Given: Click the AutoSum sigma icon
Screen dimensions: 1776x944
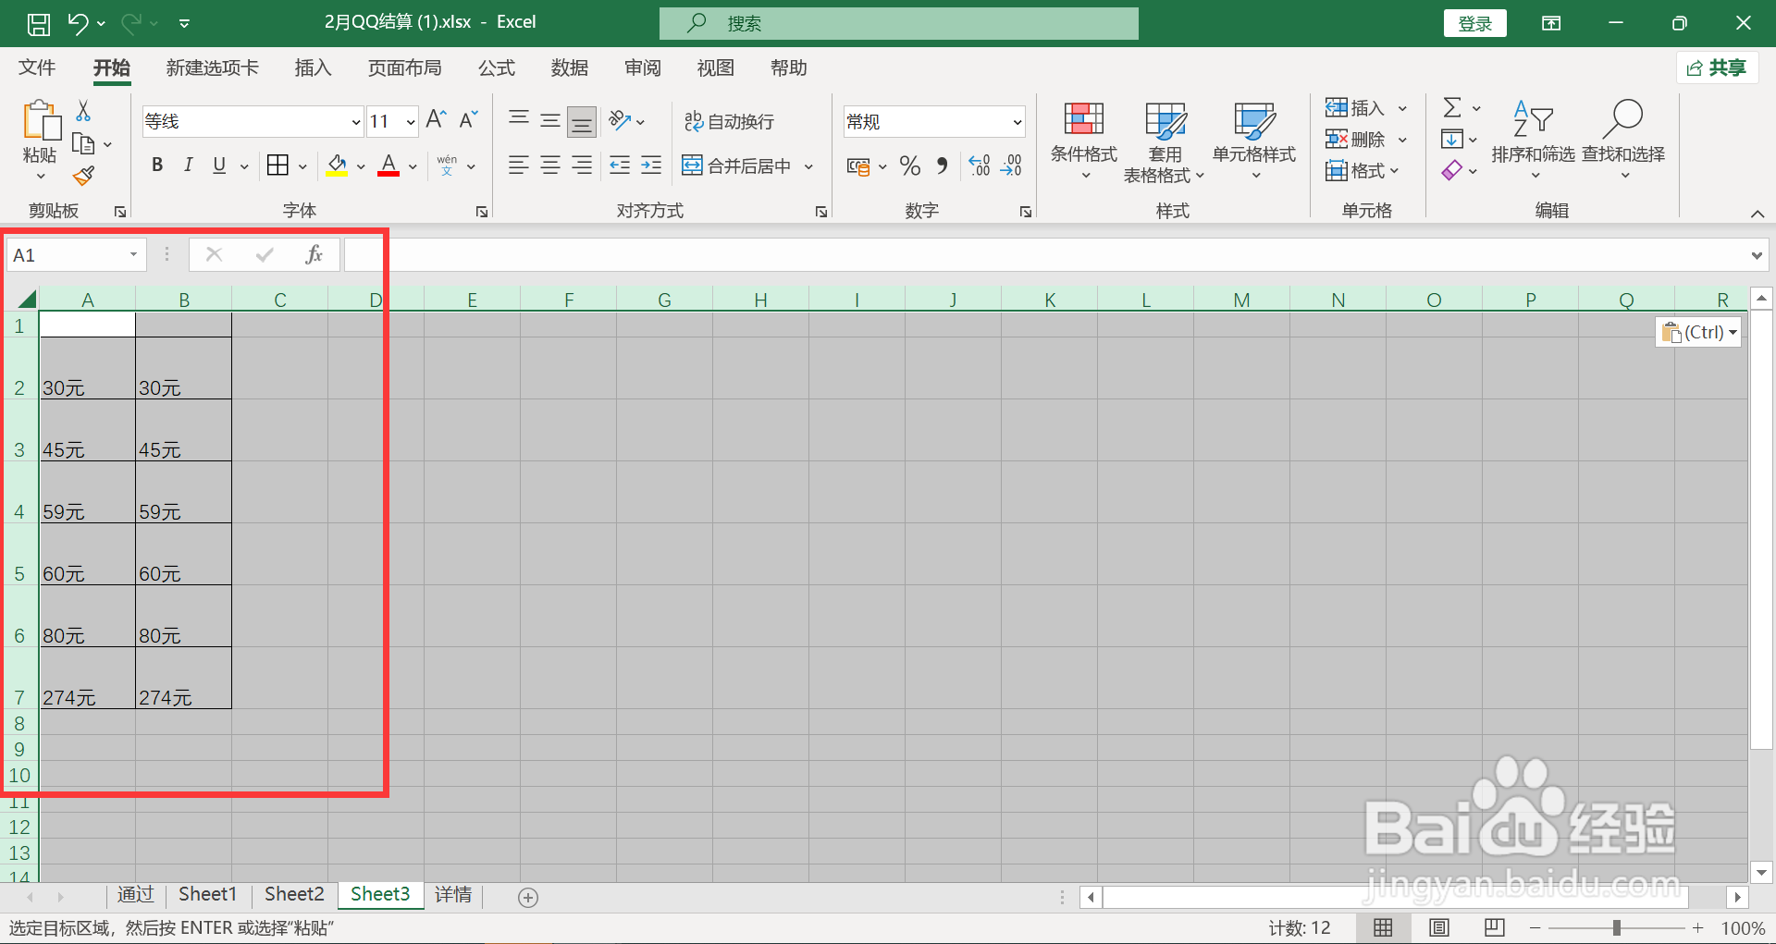Looking at the screenshot, I should tap(1452, 108).
